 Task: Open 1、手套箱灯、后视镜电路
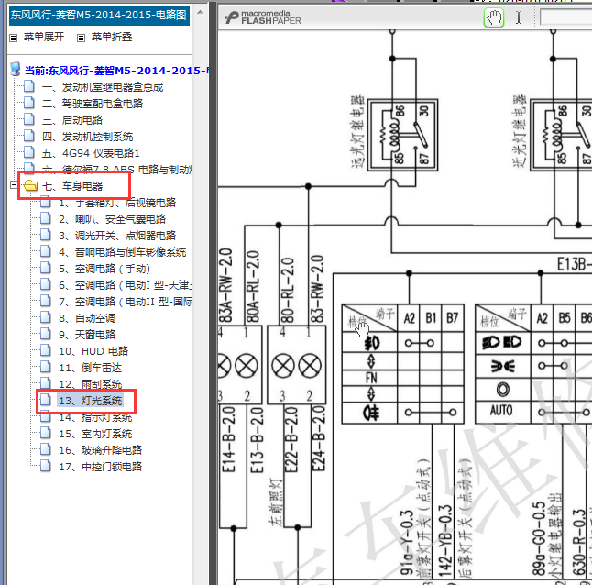coord(117,203)
